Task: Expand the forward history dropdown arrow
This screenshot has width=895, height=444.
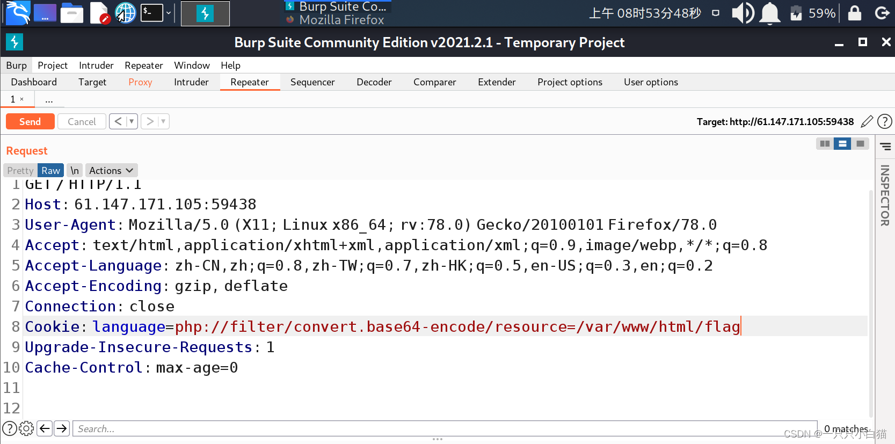Action: tap(163, 122)
